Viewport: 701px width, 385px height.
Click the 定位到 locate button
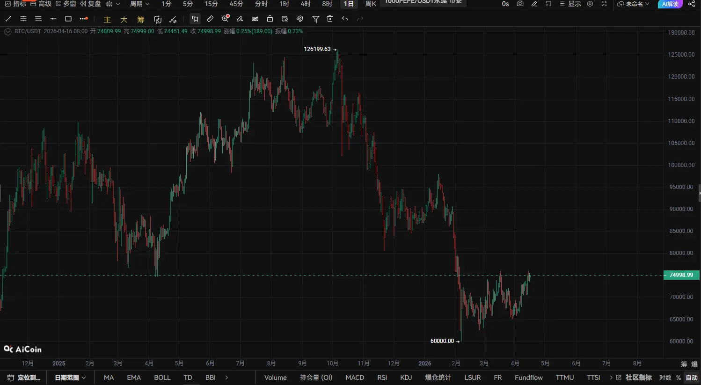tap(23, 378)
